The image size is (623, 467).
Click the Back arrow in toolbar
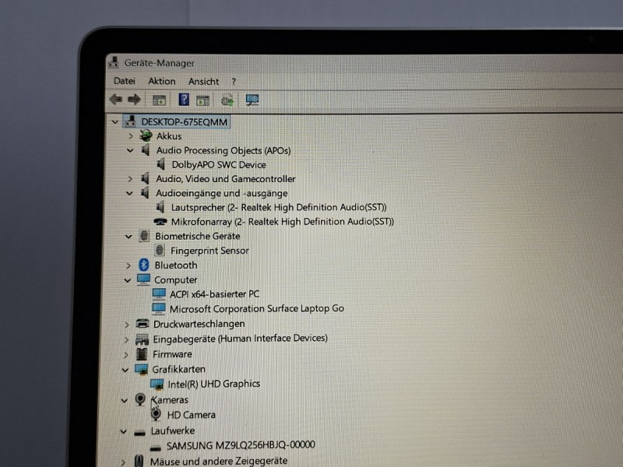tap(116, 100)
